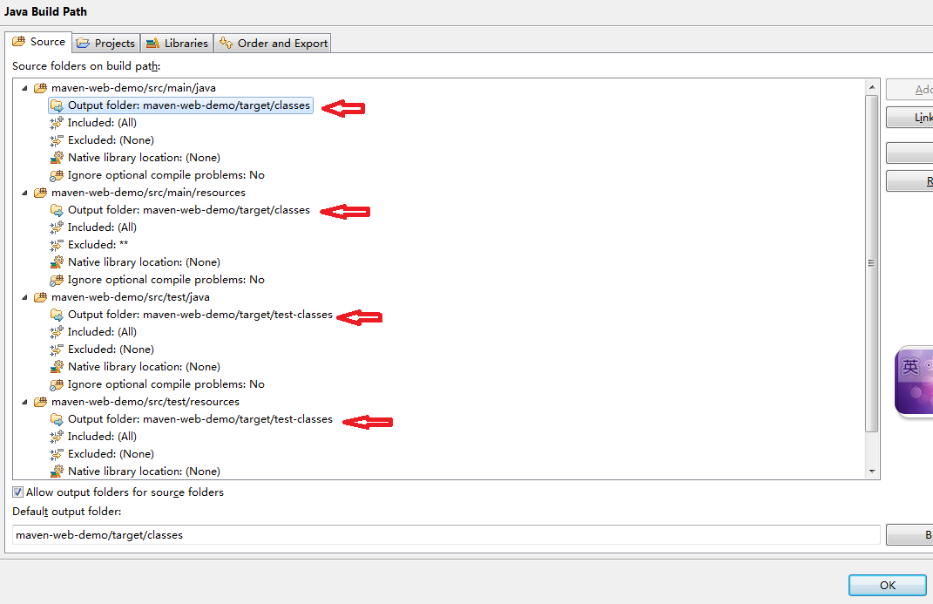Click the src/test/resources source folder icon
The width and height of the screenshot is (933, 604).
pos(40,402)
